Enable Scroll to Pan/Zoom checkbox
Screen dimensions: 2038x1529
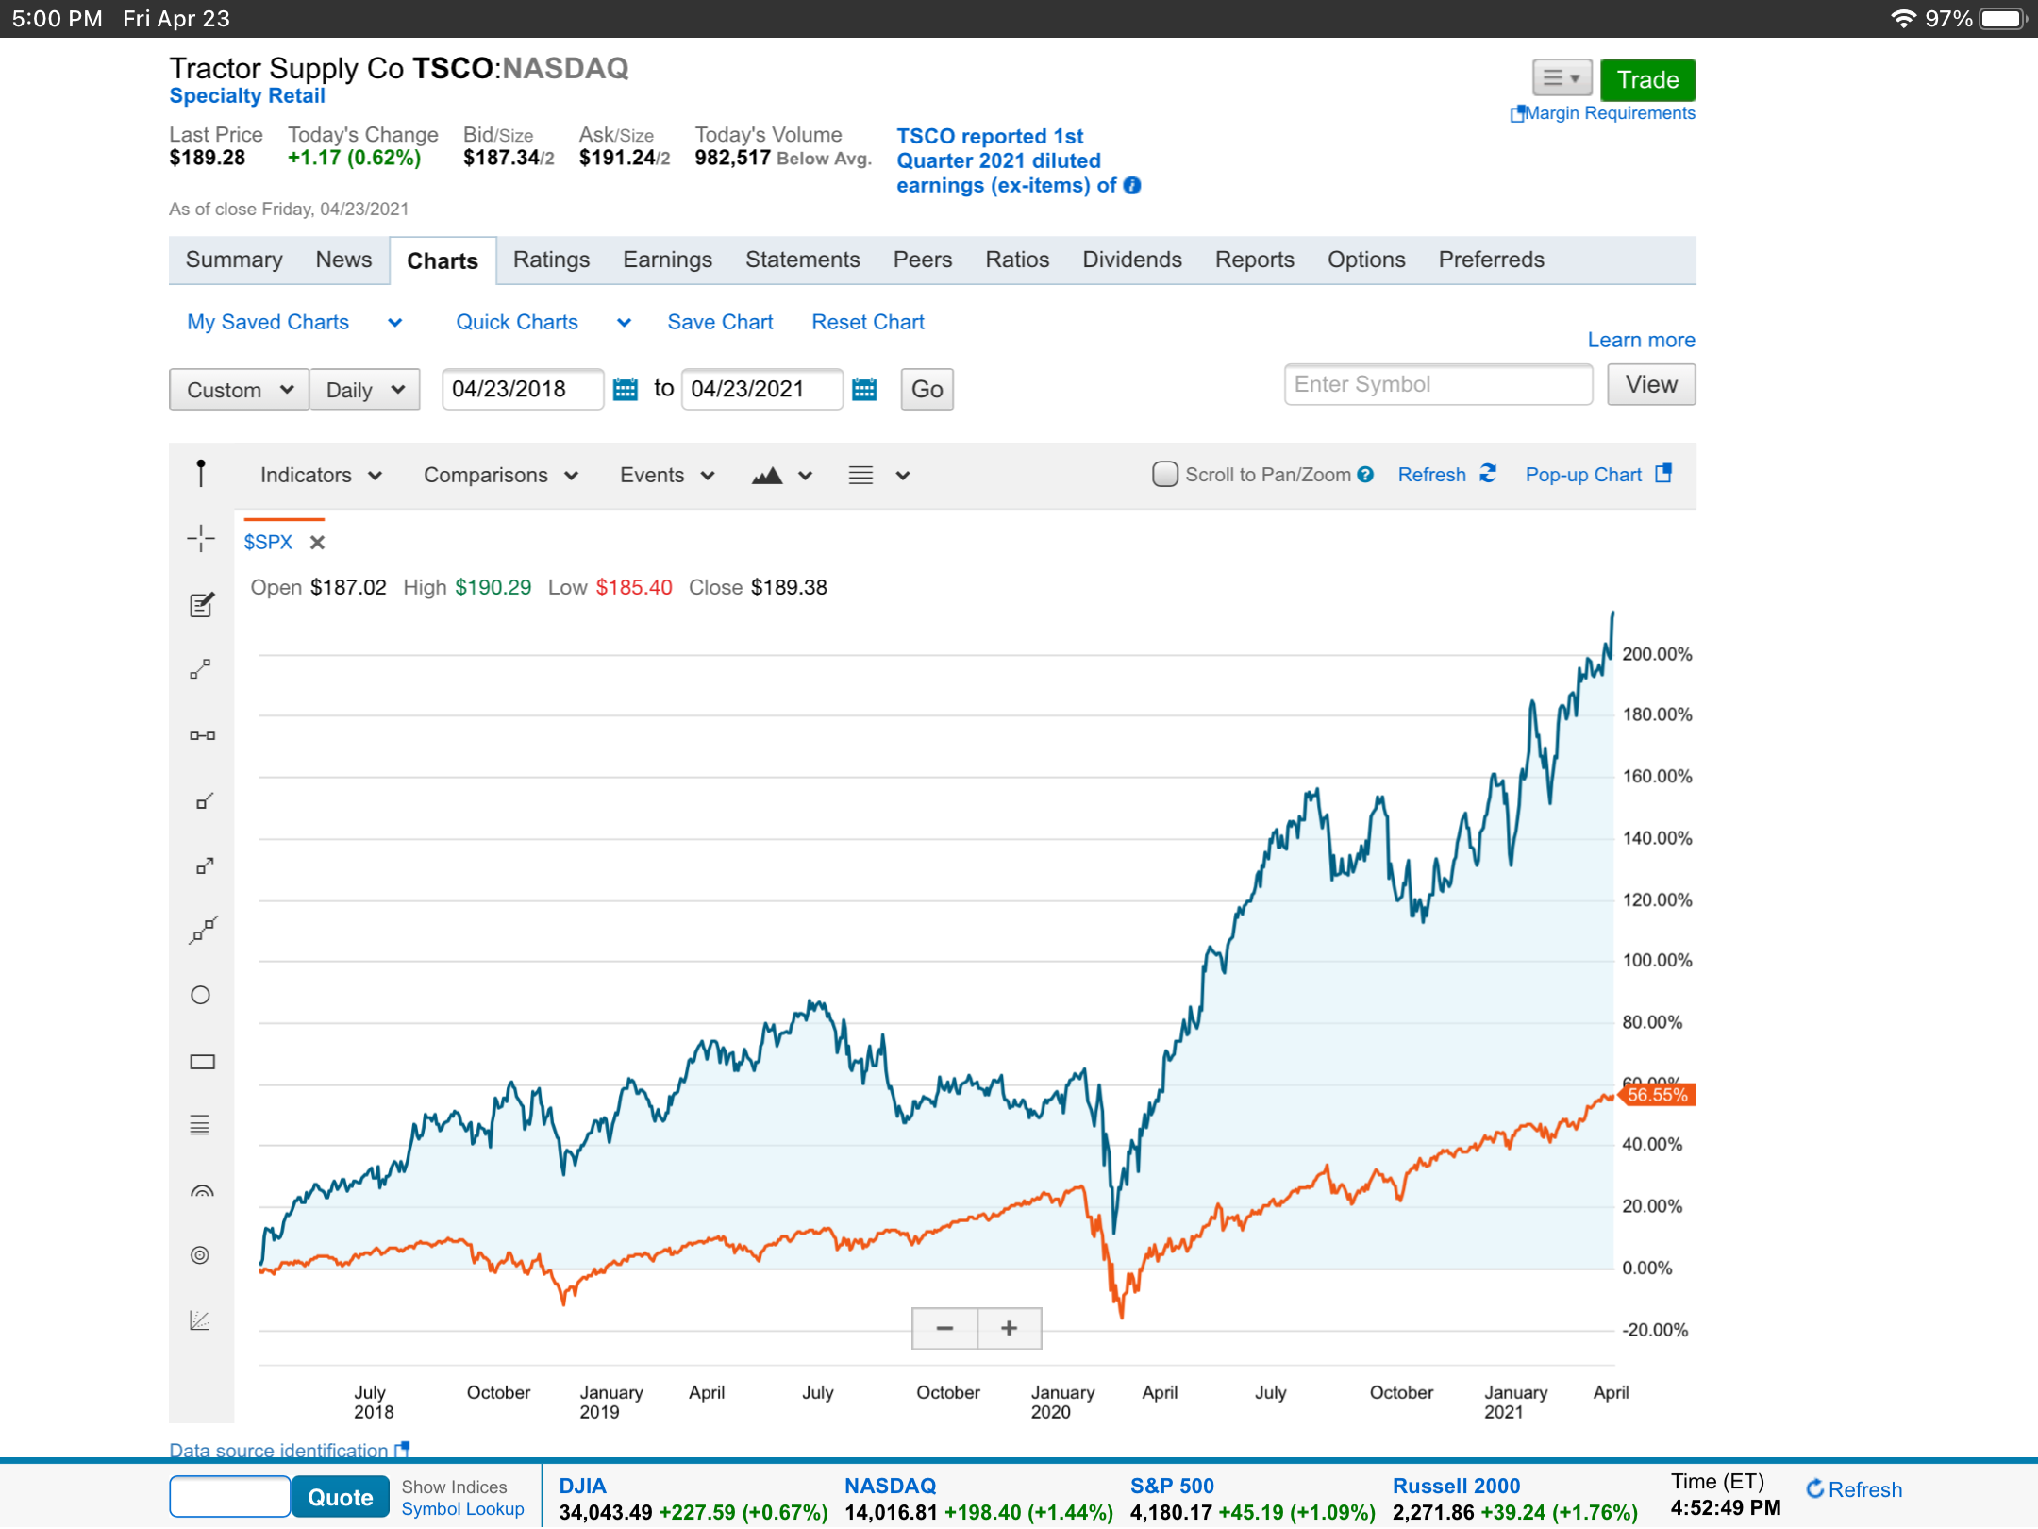[x=1165, y=474]
